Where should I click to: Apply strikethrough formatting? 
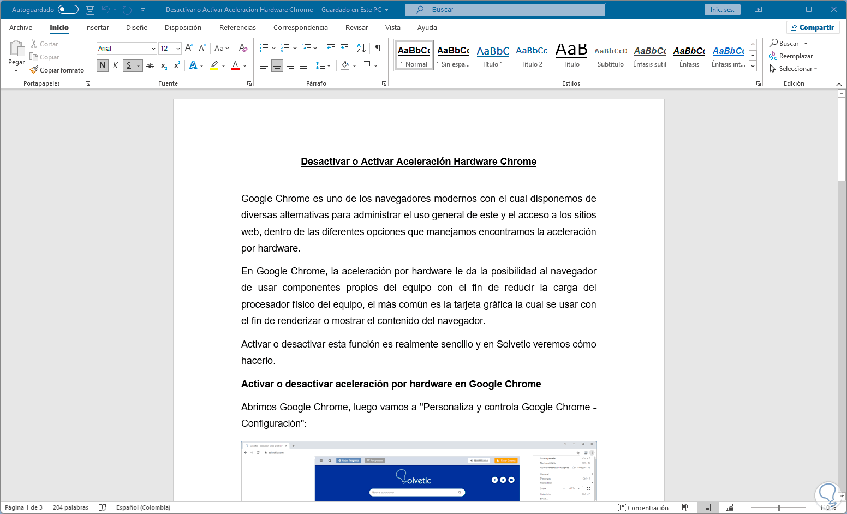click(150, 65)
